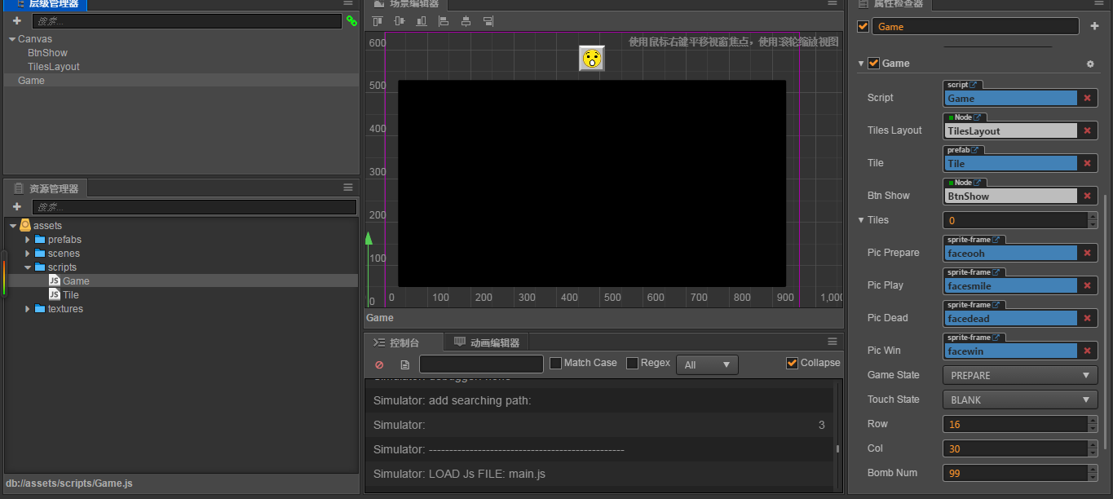1113x499 pixels.
Task: Open the Touch State BLANK dropdown
Action: (1020, 400)
